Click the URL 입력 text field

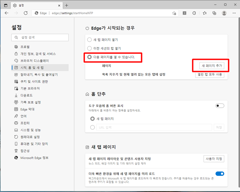pyautogui.click(x=154, y=127)
